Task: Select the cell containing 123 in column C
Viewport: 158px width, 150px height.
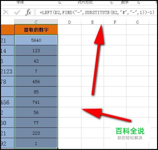Action: [36, 50]
